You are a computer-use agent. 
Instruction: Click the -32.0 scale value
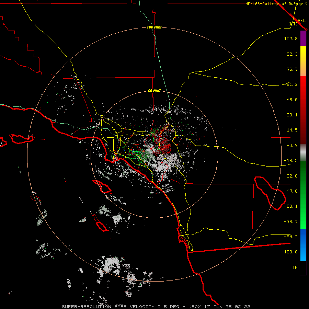(291, 176)
